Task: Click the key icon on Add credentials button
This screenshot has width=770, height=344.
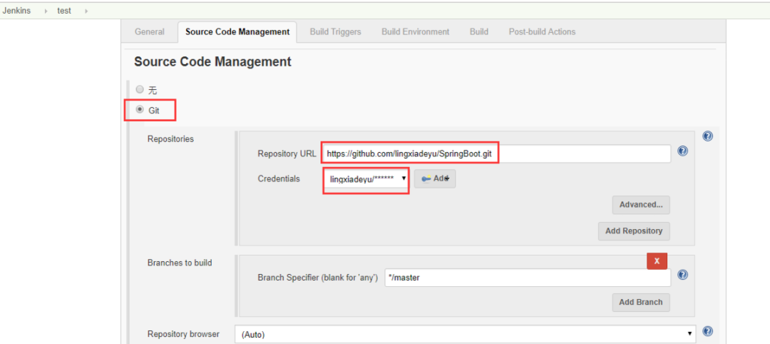Action: click(x=426, y=178)
